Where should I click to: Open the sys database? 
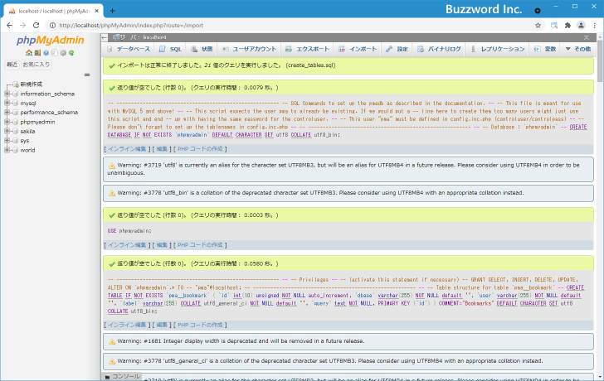[x=25, y=141]
